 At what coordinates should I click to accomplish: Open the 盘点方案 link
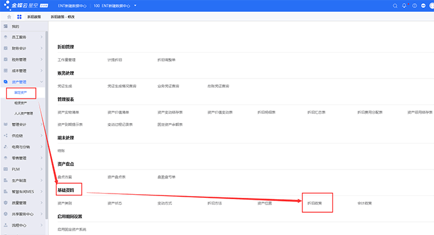(x=64, y=177)
